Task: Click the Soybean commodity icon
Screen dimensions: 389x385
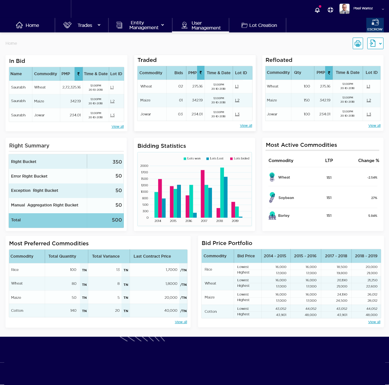Action: tap(272, 197)
